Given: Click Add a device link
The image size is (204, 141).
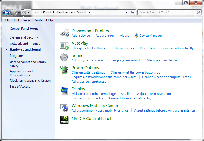Looking at the screenshot, I should coord(81,36).
